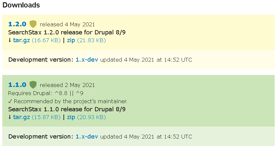Click the Downloads heading
The image size is (276, 146).
coord(21,5)
